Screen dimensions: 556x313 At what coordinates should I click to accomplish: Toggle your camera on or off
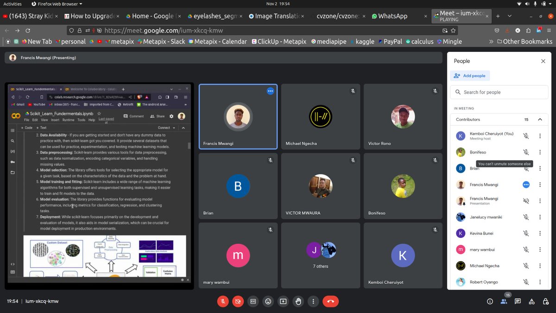tap(238, 301)
